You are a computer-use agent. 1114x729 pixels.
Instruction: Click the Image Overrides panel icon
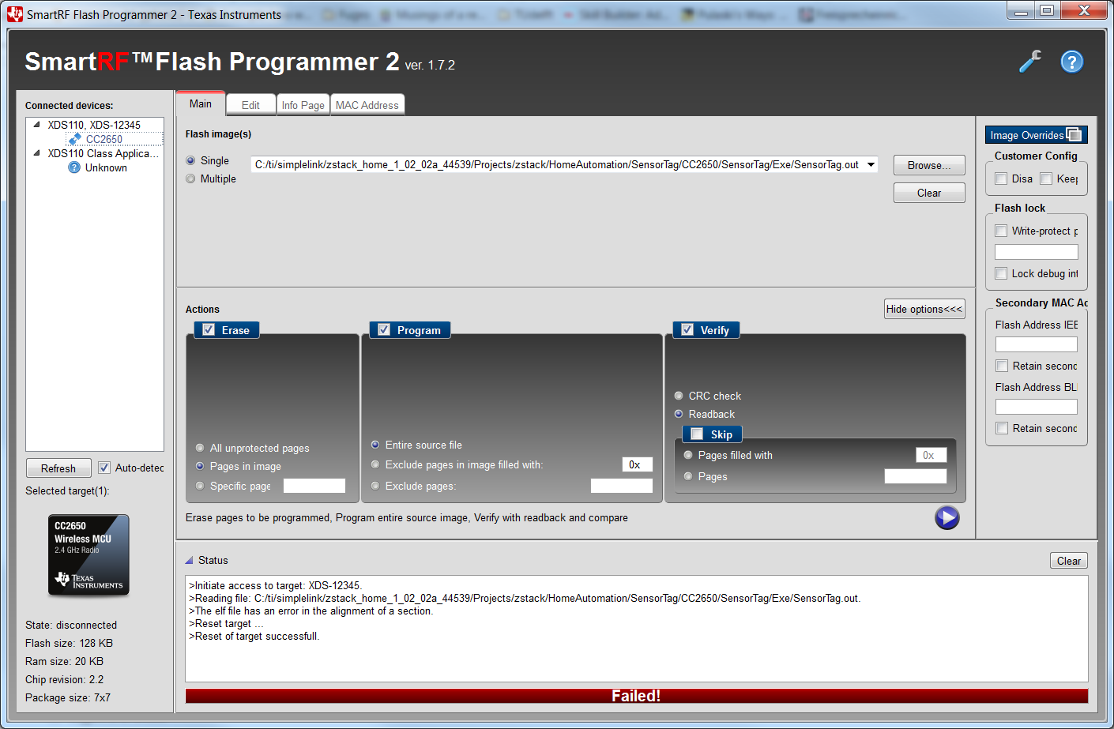1074,135
